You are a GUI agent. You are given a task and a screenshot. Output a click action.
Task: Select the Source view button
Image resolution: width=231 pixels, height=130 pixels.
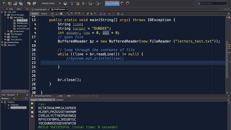35,14
